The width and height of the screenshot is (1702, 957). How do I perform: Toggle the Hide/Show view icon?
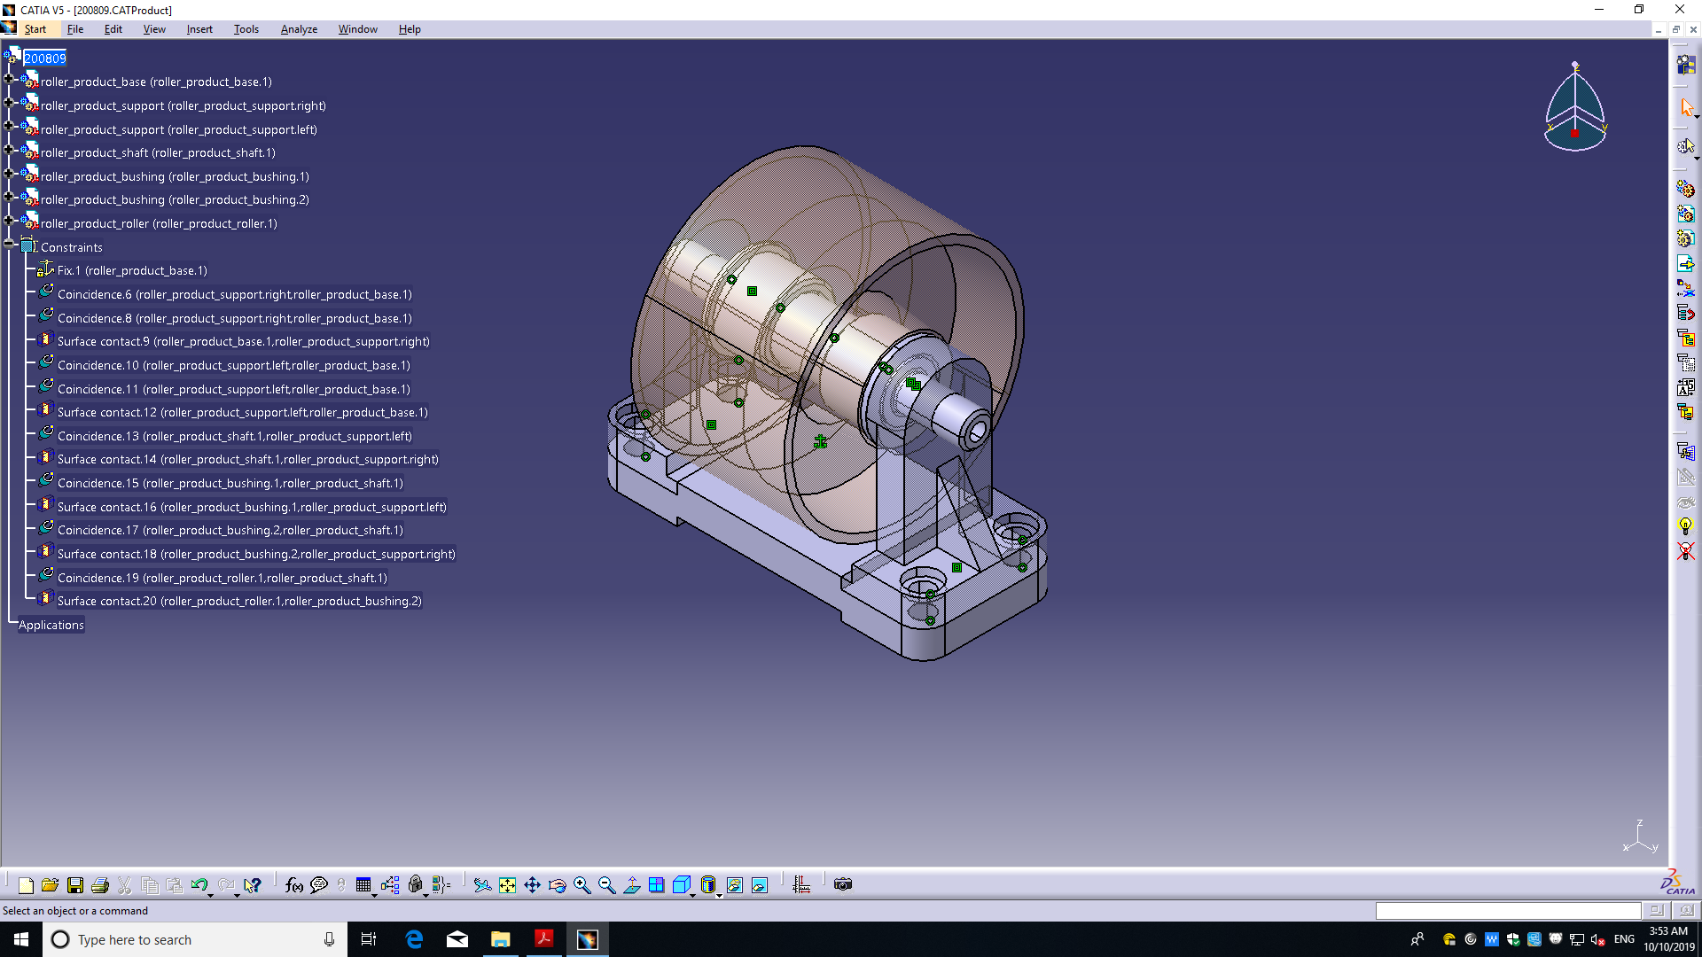(735, 885)
